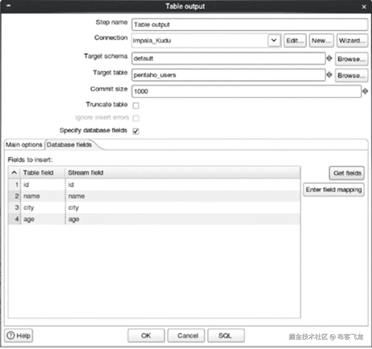Sort the fields table using header arrow
This screenshot has width=372, height=349.
(14, 173)
